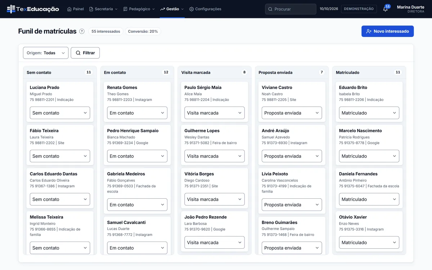
Task: Open the Origem dropdown
Action: pyautogui.click(x=46, y=53)
